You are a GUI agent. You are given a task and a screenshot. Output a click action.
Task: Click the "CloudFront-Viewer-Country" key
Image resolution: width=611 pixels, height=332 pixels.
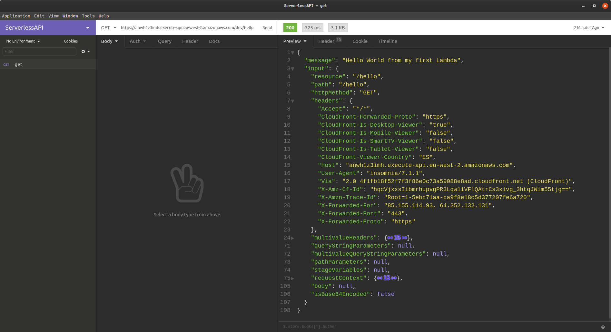(365, 157)
